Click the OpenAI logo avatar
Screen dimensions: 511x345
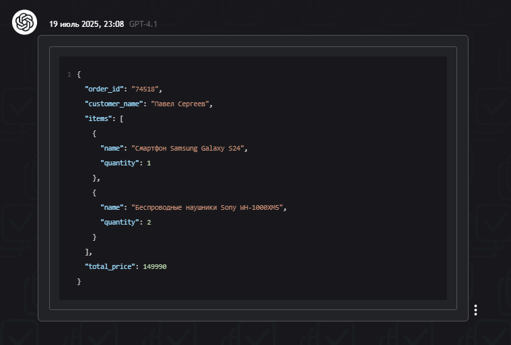point(24,22)
